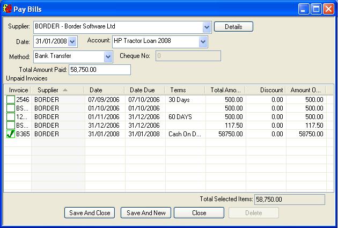
Task: Expand the Method dropdown arrow
Action: pos(108,57)
